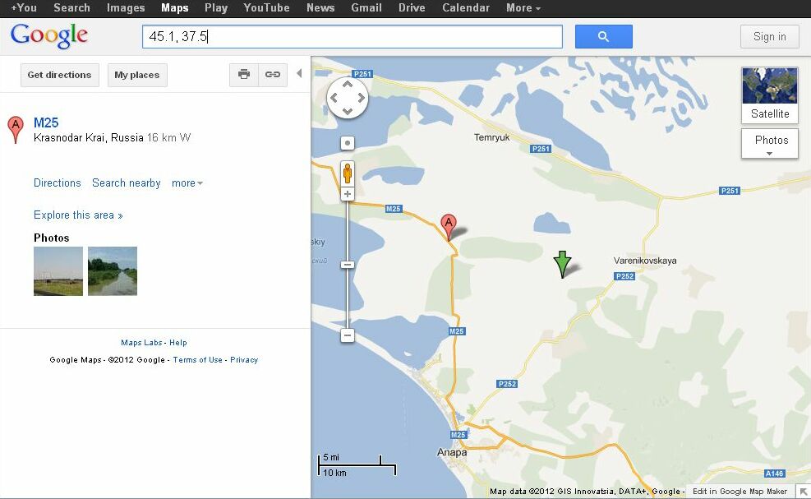Click the Explore this area link
The width and height of the screenshot is (811, 499).
(x=78, y=215)
